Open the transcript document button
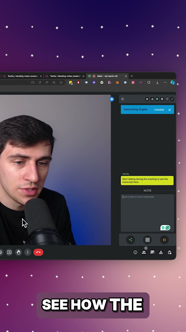 (147, 240)
